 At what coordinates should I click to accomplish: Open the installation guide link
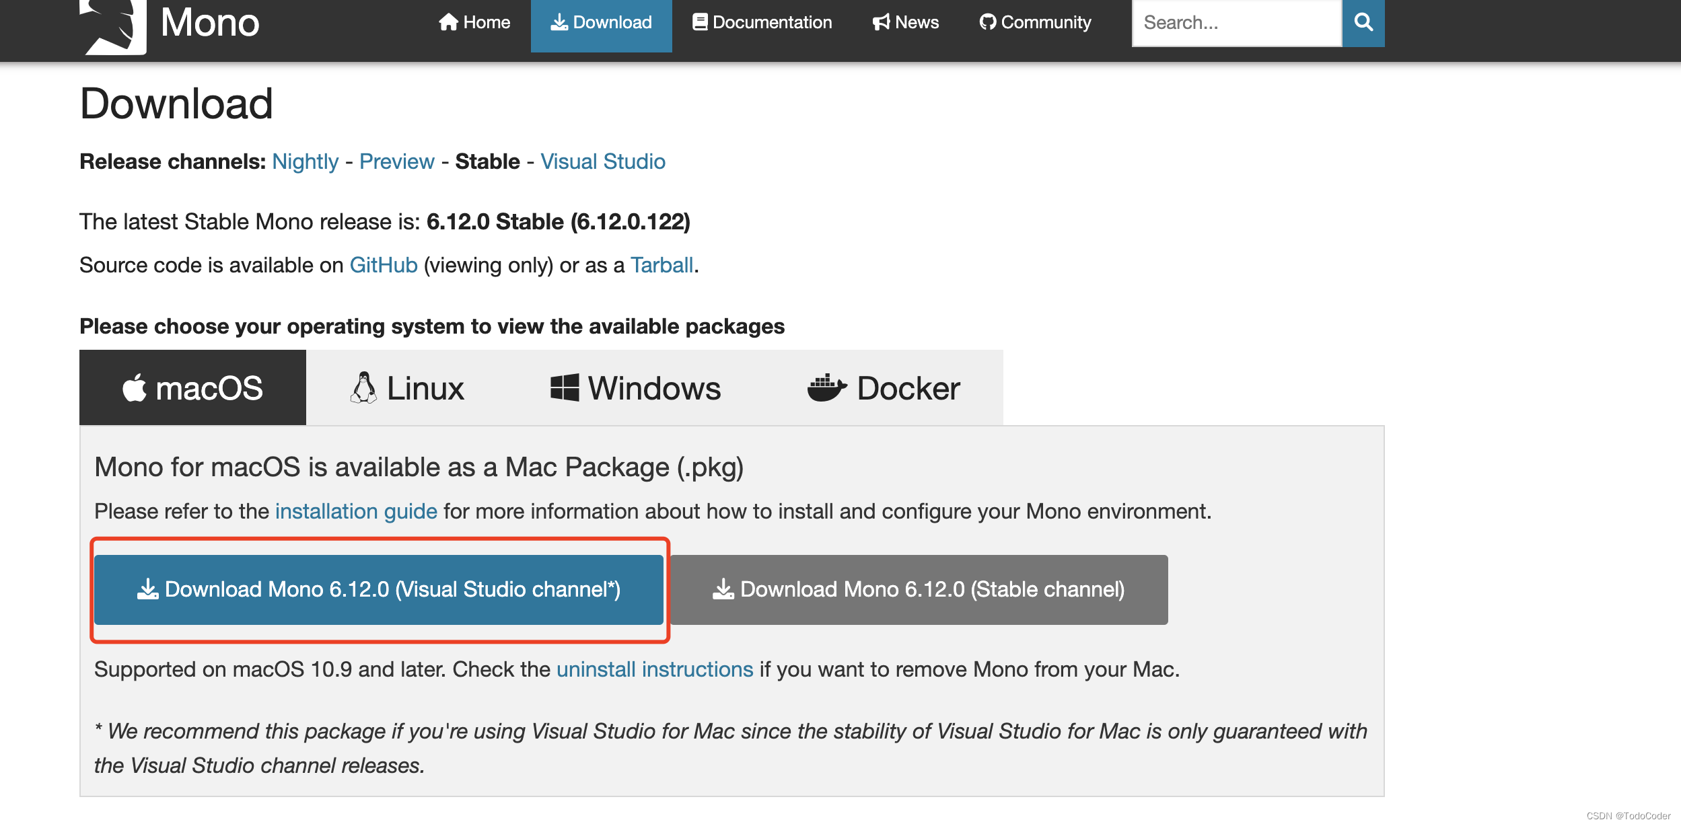(357, 511)
